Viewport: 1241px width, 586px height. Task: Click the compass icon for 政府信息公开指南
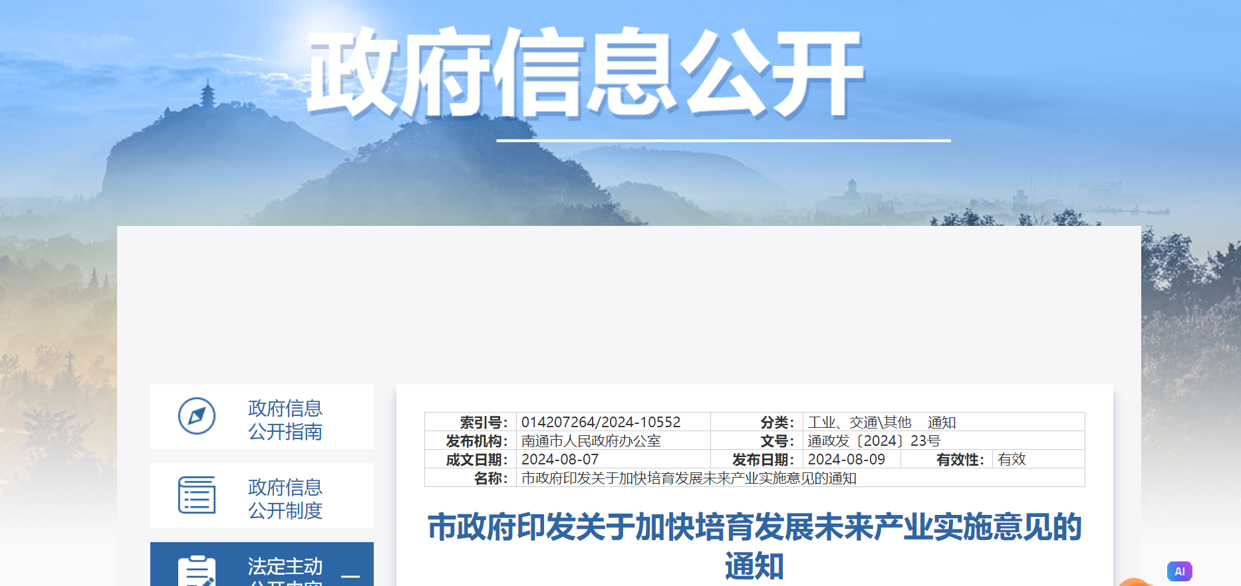tap(197, 417)
